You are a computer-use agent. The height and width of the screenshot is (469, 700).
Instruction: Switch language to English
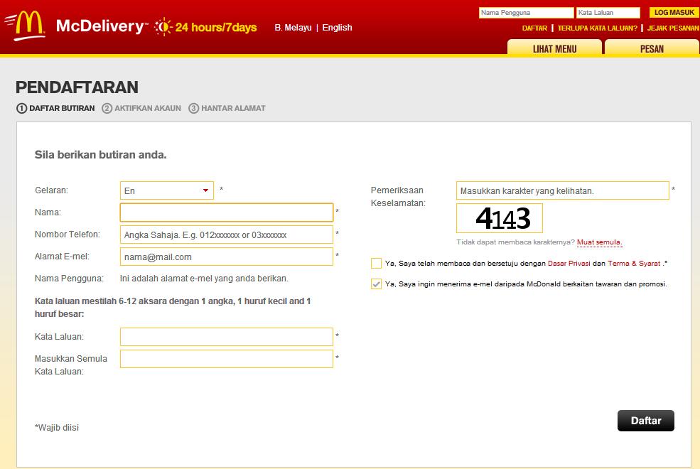click(337, 28)
